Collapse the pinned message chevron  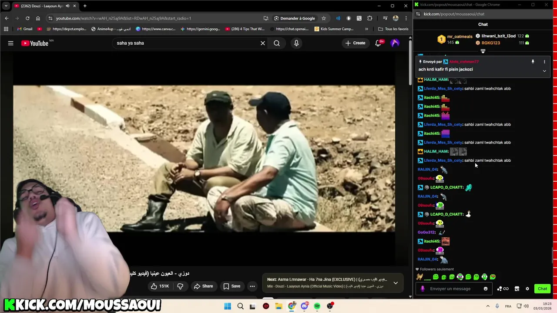click(x=544, y=71)
